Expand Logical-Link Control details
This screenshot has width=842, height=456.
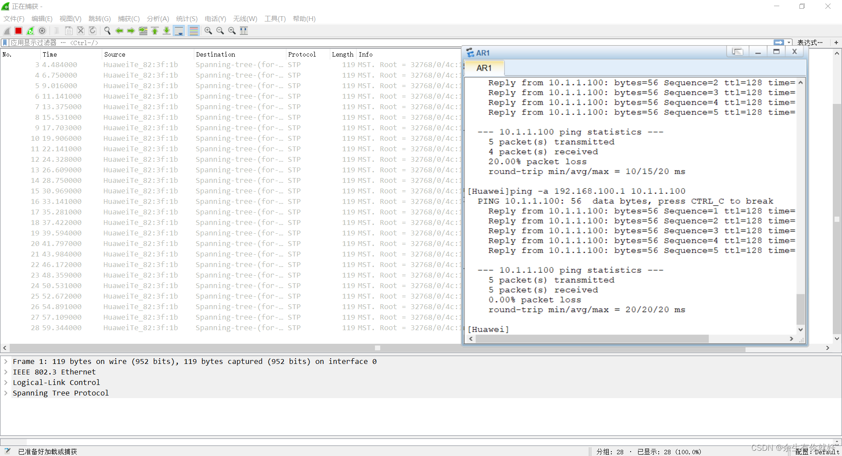click(x=6, y=382)
